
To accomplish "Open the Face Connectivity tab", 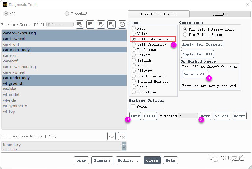I will (158, 14).
